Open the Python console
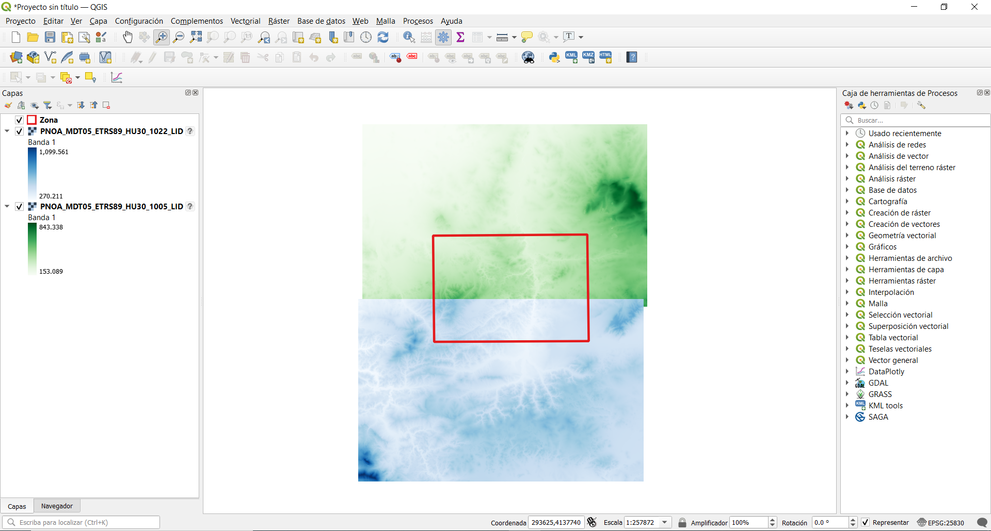The image size is (991, 531). 554,57
